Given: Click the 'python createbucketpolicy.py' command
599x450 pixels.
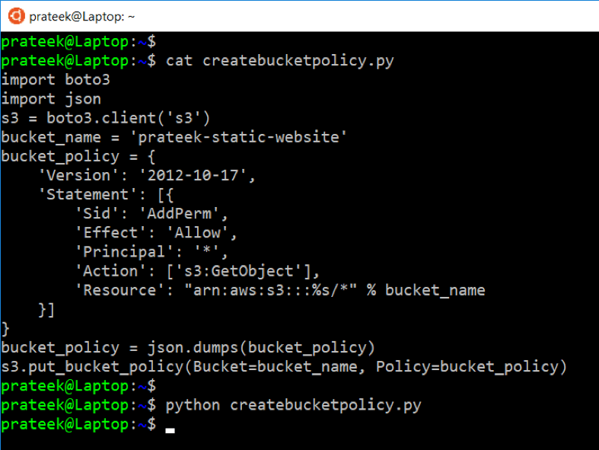Looking at the screenshot, I should 293,404.
